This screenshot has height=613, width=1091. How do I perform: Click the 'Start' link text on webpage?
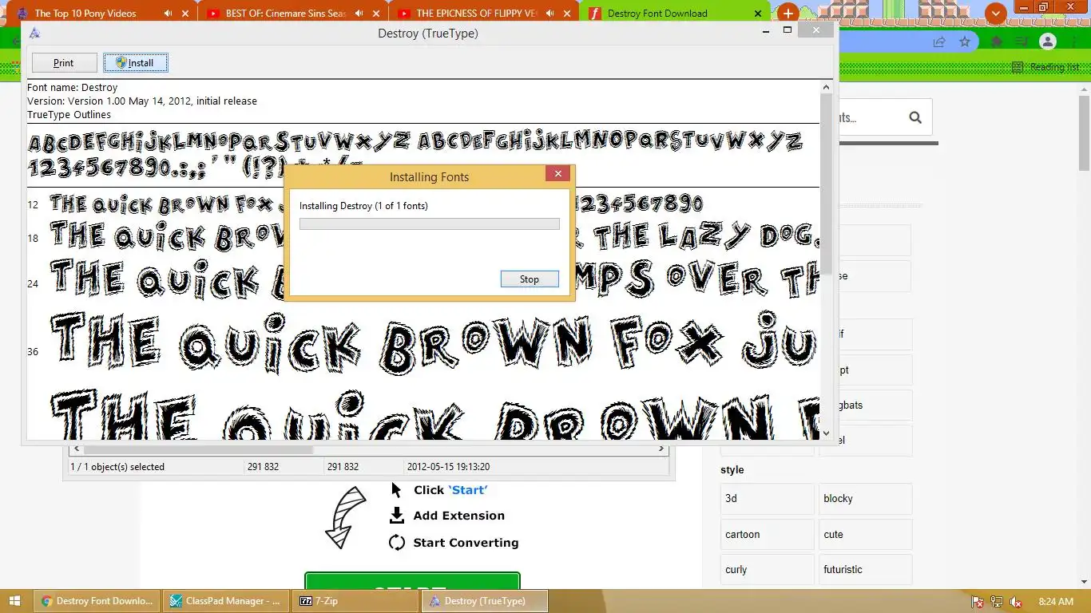(x=468, y=490)
